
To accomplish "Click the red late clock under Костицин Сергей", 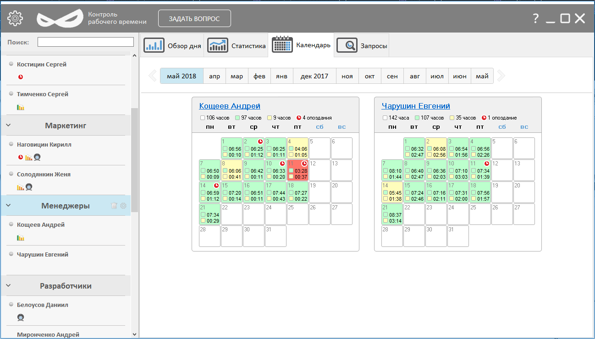I will (x=20, y=77).
